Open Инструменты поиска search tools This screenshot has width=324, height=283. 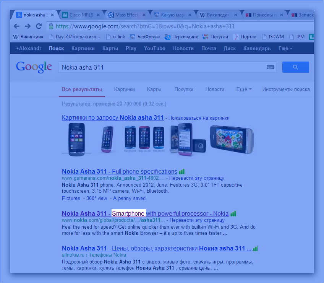pos(286,89)
